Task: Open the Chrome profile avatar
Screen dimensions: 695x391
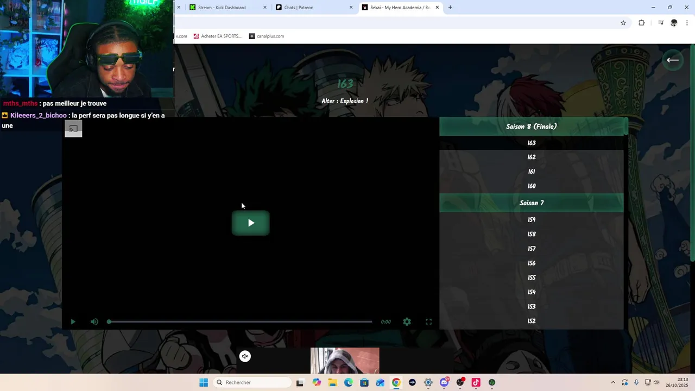Action: coord(674,23)
